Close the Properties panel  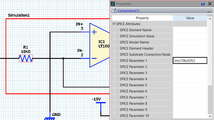point(210,4)
